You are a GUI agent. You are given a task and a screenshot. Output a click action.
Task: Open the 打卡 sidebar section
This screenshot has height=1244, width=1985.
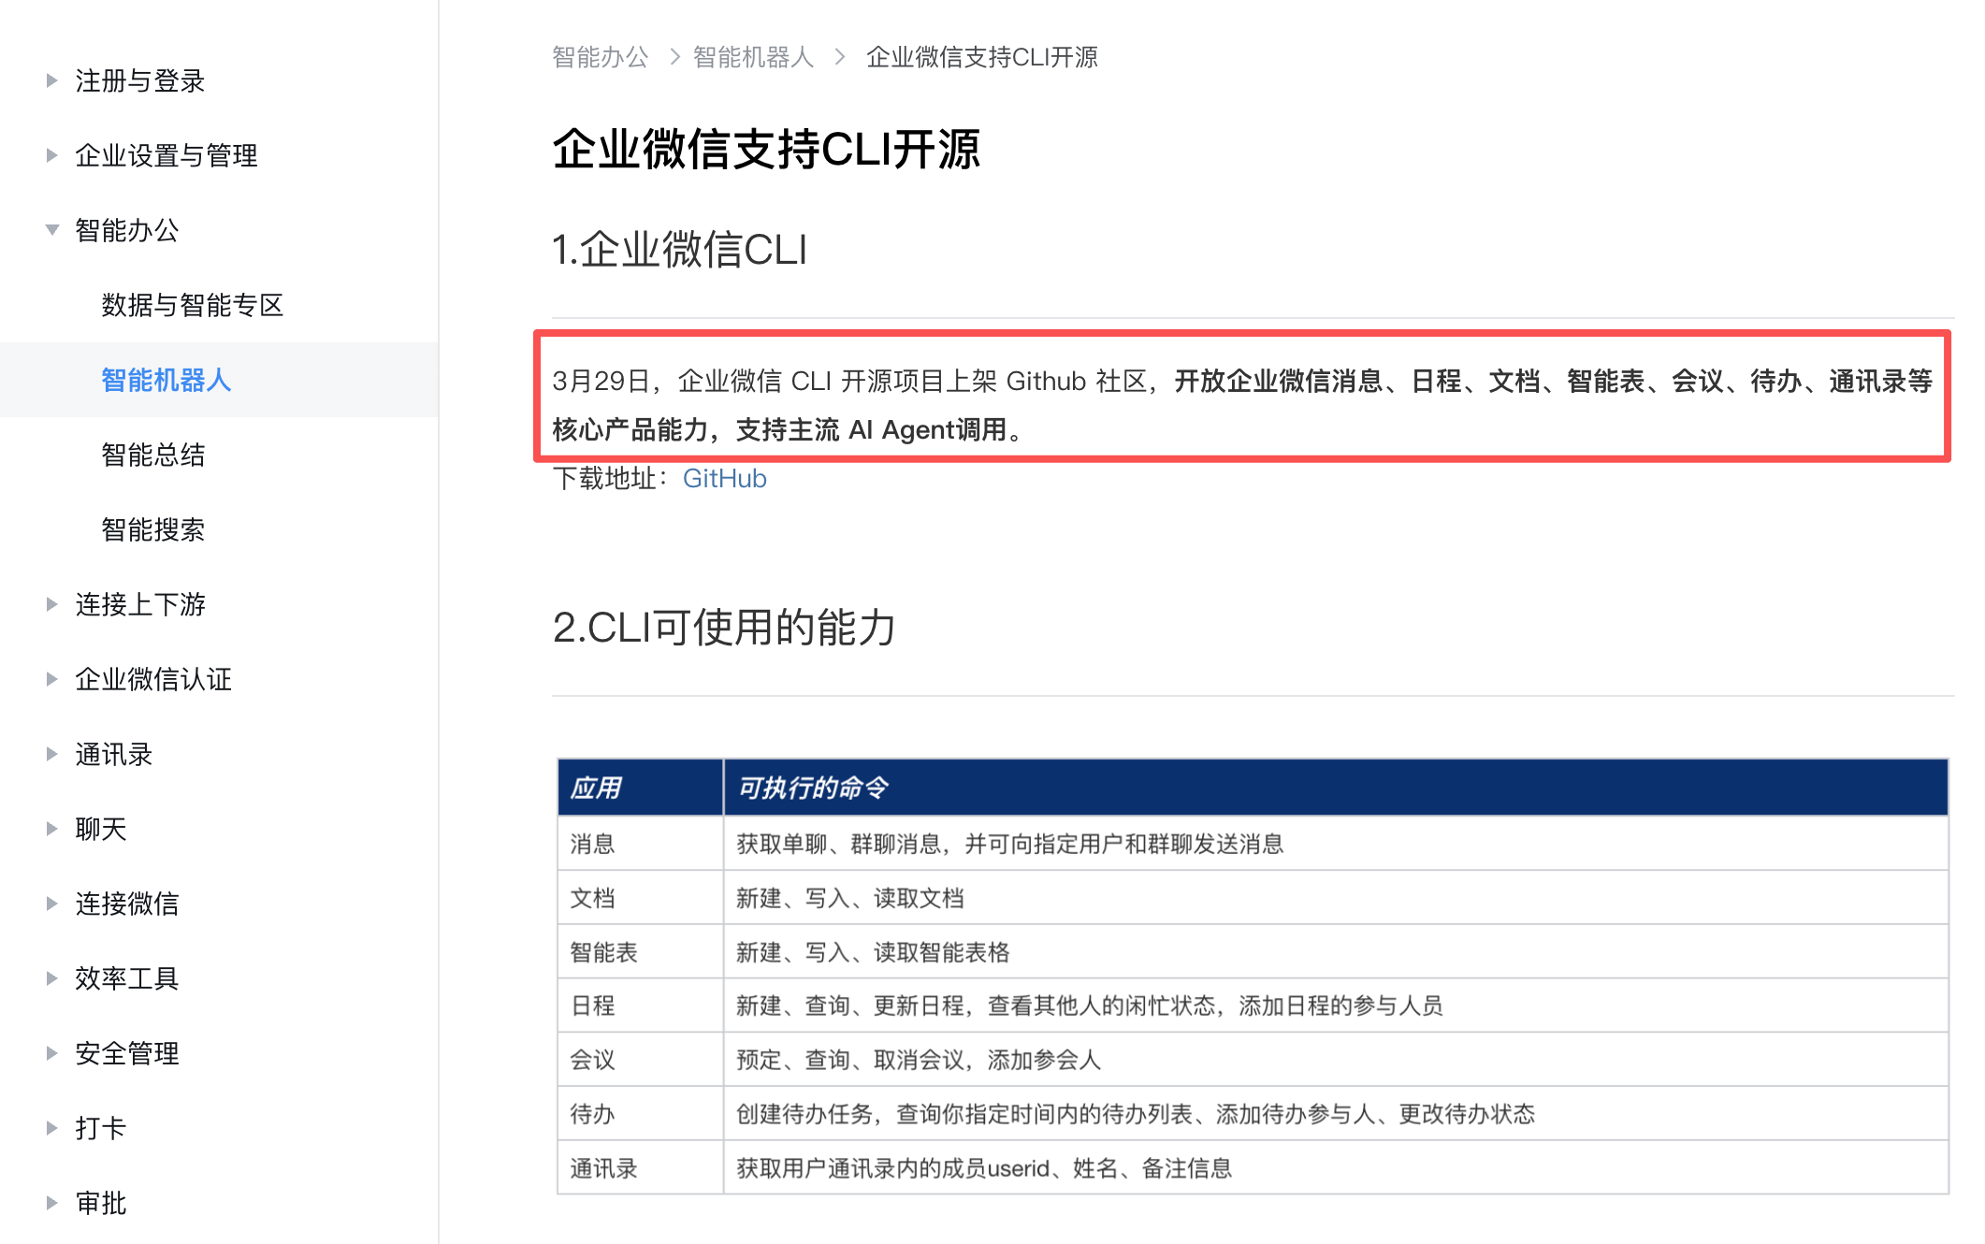point(100,1128)
